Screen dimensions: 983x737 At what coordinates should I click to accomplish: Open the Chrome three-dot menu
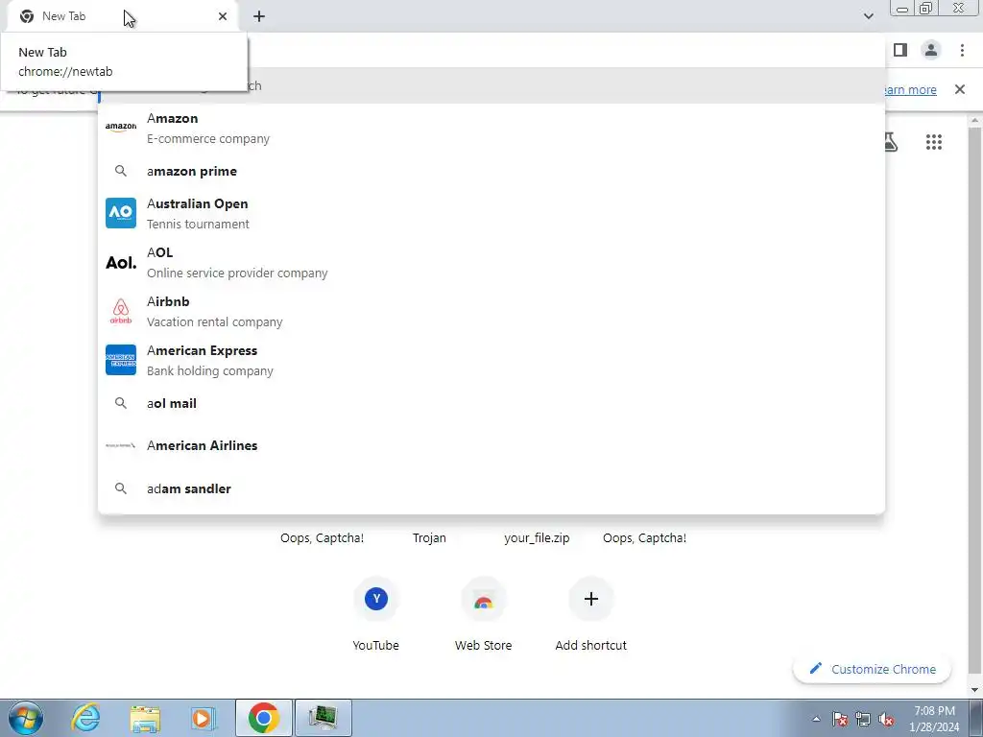point(962,50)
